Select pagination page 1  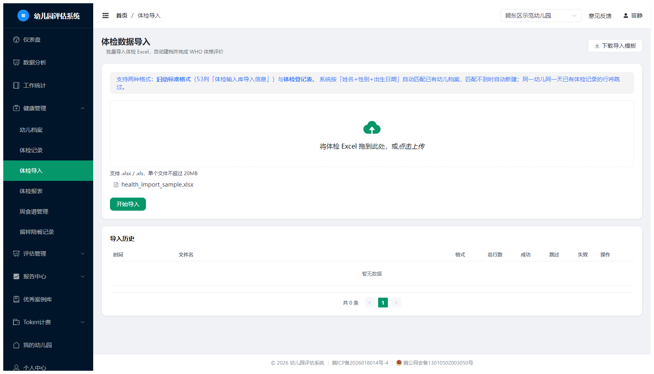coord(383,303)
